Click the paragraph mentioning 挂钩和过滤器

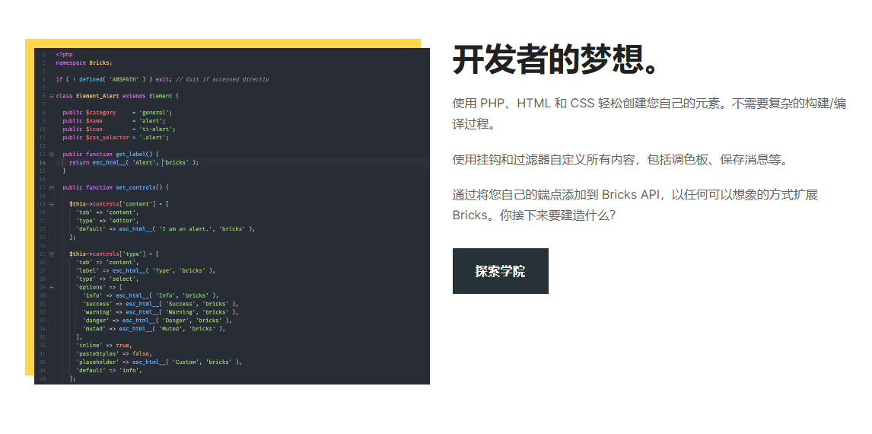pos(621,159)
